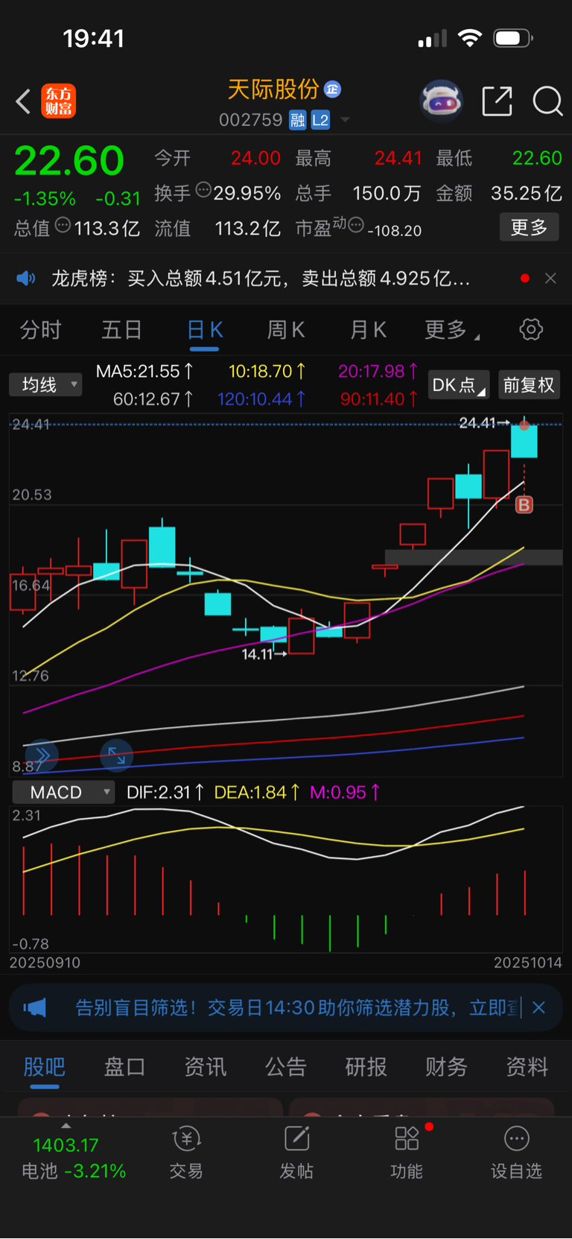Viewport: 572px width, 1239px height.
Task: Tap the DIF:2.31 MACD value
Action: point(165,792)
